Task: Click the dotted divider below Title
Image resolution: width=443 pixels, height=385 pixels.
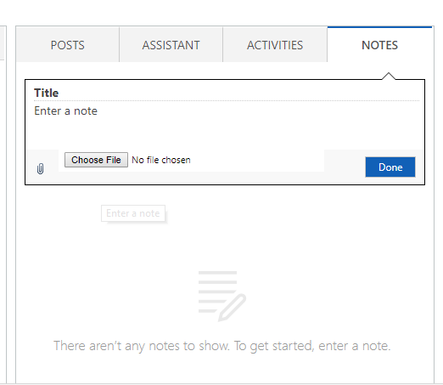Action: click(x=227, y=100)
